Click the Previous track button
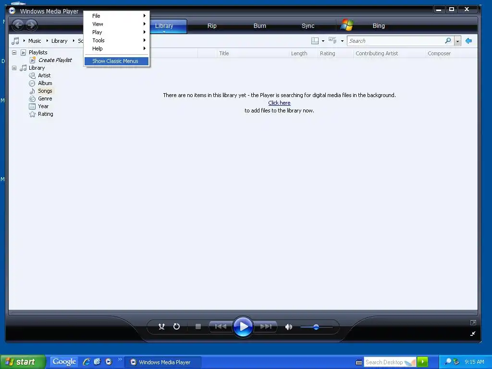The image size is (492, 369). point(220,327)
